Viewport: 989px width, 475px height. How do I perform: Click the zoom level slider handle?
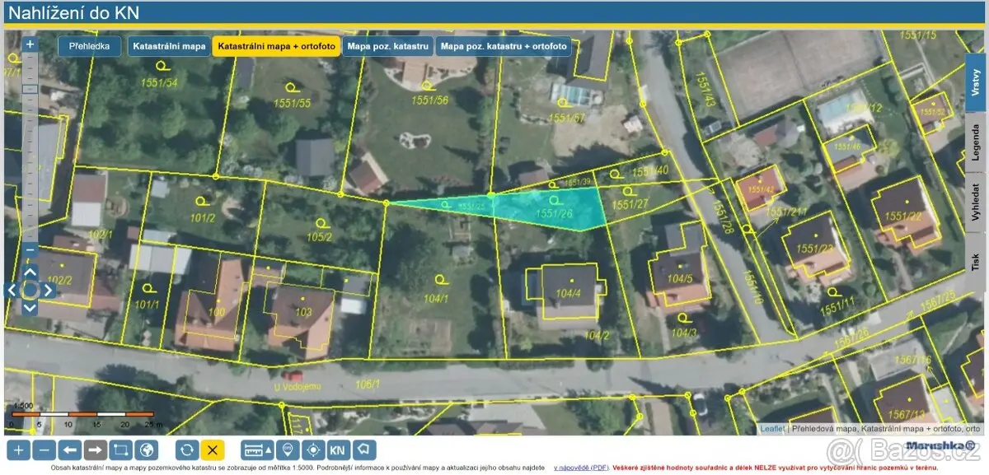pos(30,88)
